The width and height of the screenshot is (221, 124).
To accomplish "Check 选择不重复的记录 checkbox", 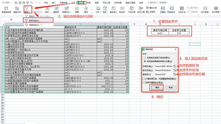I will click(x=144, y=82).
